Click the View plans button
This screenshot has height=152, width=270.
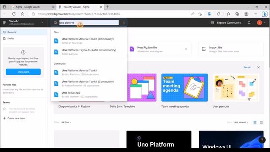[23, 72]
